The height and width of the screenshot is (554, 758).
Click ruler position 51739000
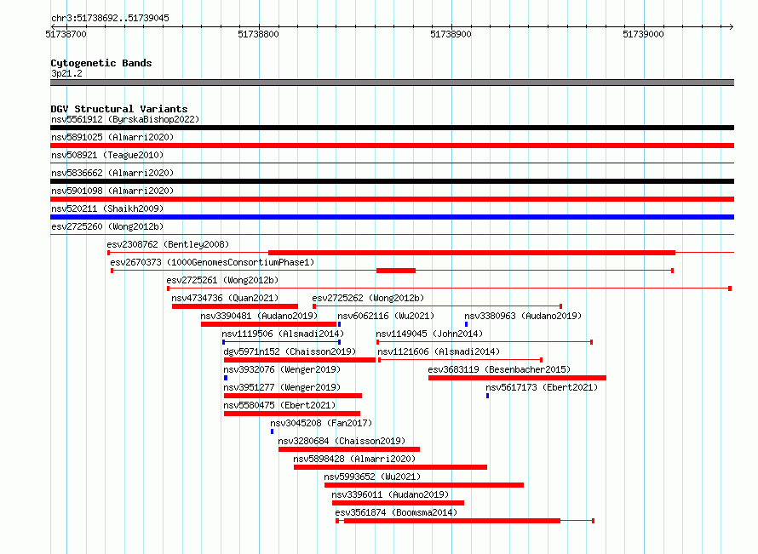(643, 34)
